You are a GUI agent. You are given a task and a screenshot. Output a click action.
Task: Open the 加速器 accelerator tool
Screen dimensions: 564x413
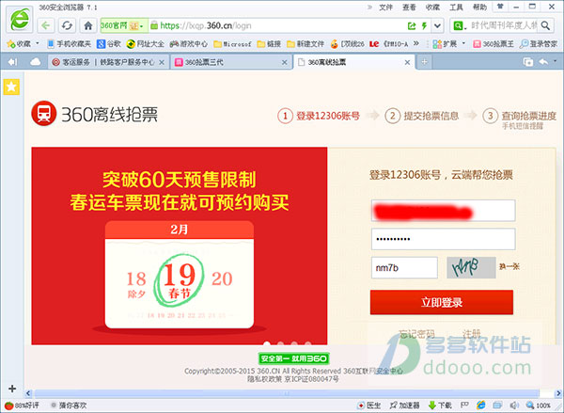[405, 405]
